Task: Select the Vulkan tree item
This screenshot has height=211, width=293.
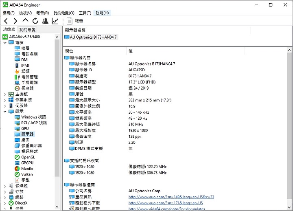Action: pos(24,174)
